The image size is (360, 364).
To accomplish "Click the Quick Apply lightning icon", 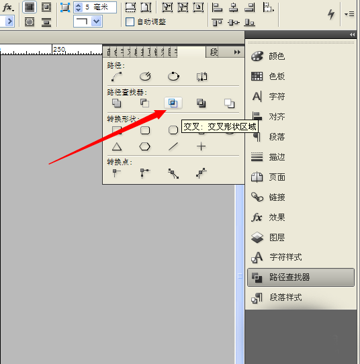I will click(x=331, y=14).
